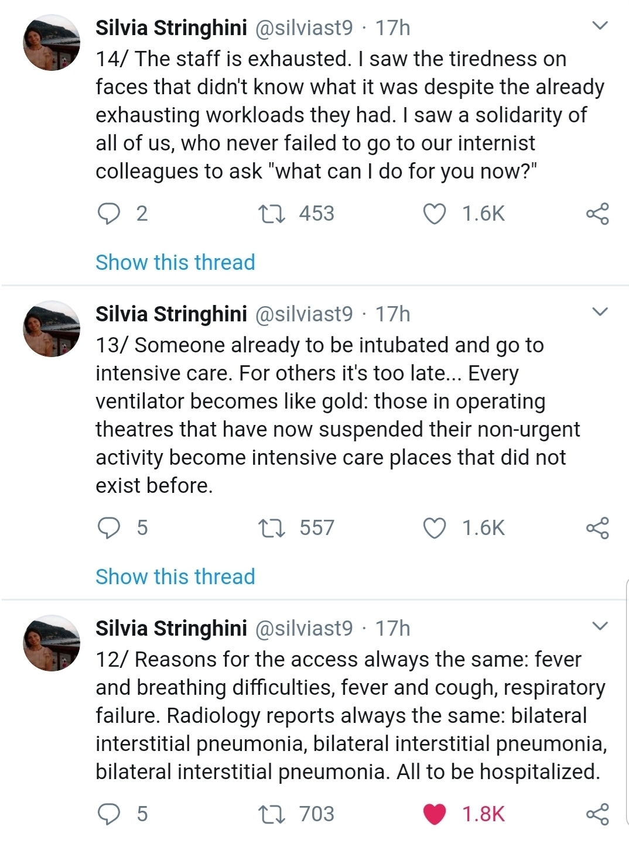
Task: Like the 13/ ventilator tweet
Action: click(435, 528)
